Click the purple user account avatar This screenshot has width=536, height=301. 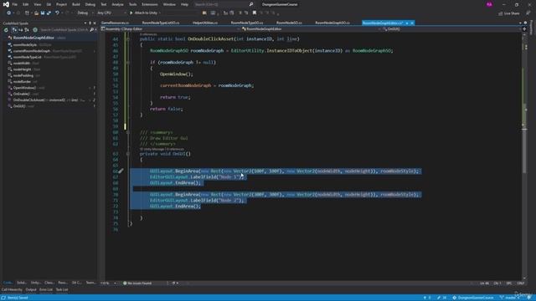click(x=489, y=4)
